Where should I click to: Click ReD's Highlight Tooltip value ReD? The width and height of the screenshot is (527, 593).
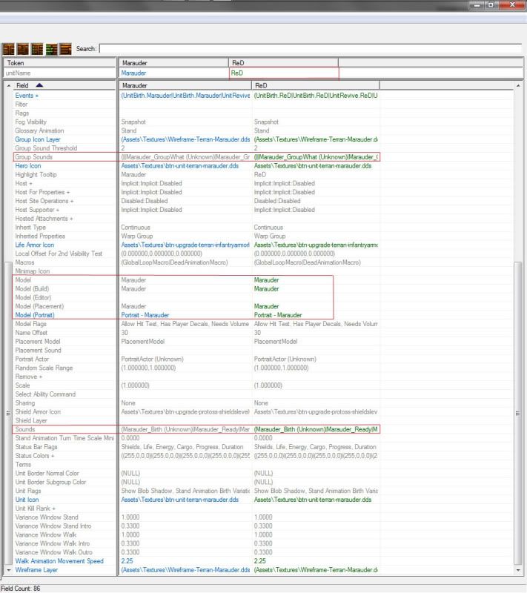point(260,175)
